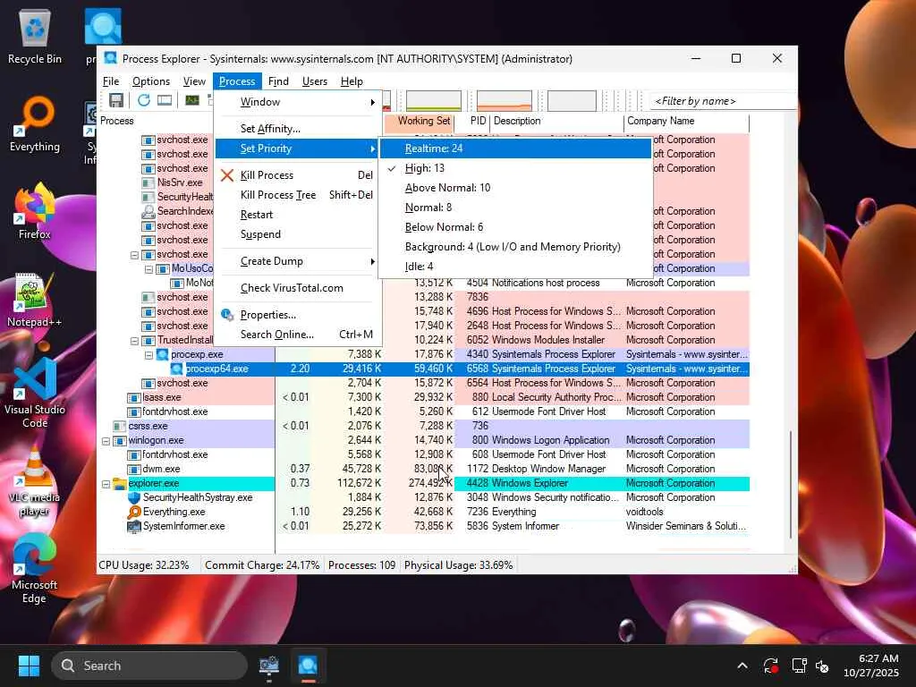Screen dimensions: 916x687
Task: Select Above Normal: 10 priority
Action: tap(515, 188)
